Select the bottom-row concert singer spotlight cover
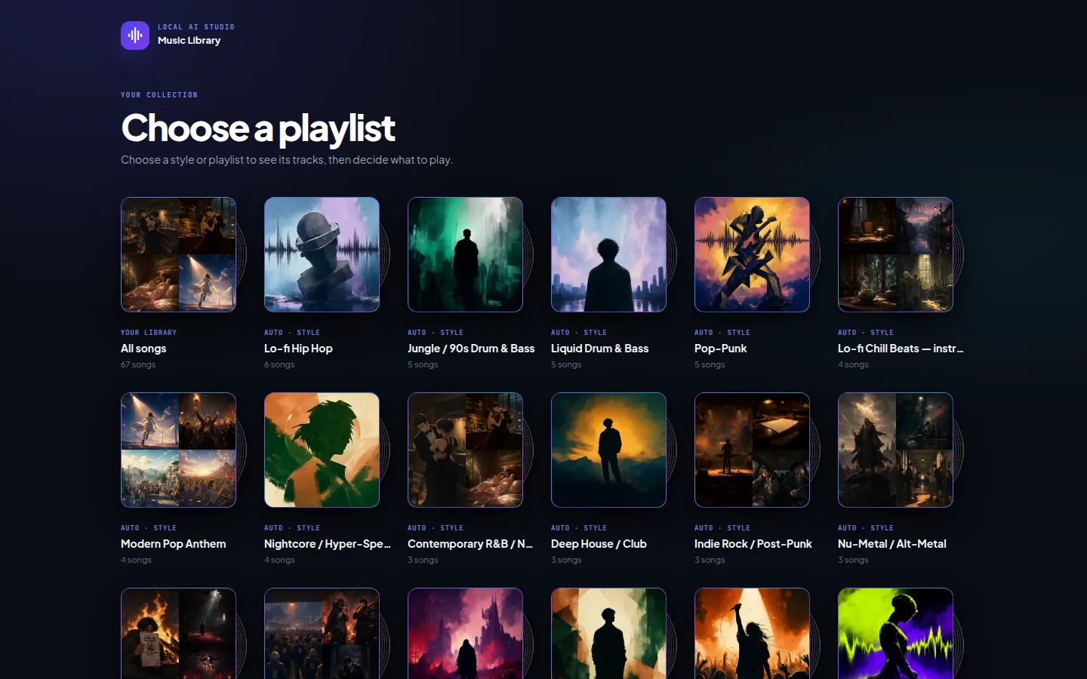Screen dimensions: 1087x679 [752, 634]
